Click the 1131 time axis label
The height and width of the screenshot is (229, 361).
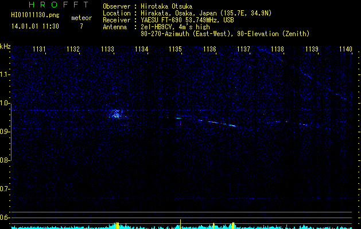point(39,49)
